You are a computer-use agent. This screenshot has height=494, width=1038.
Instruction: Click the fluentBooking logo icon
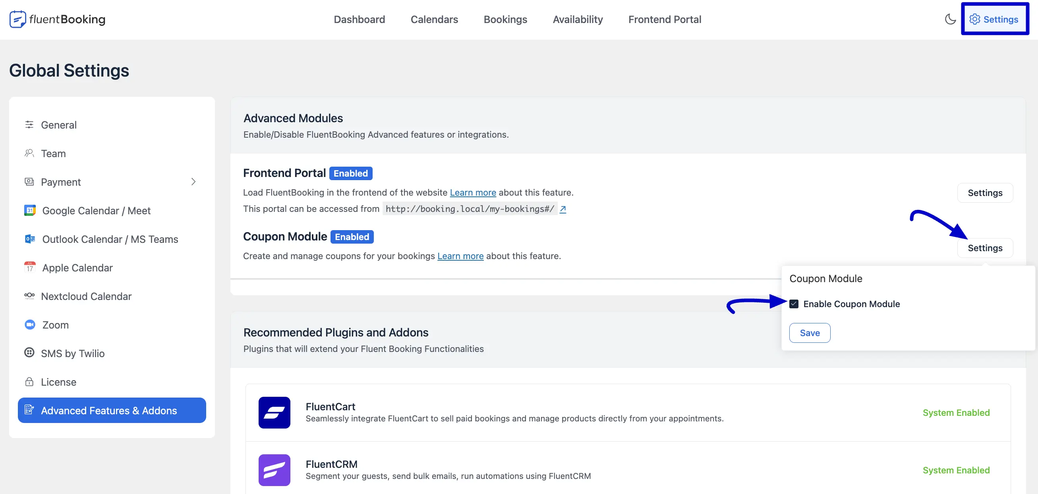click(x=18, y=19)
